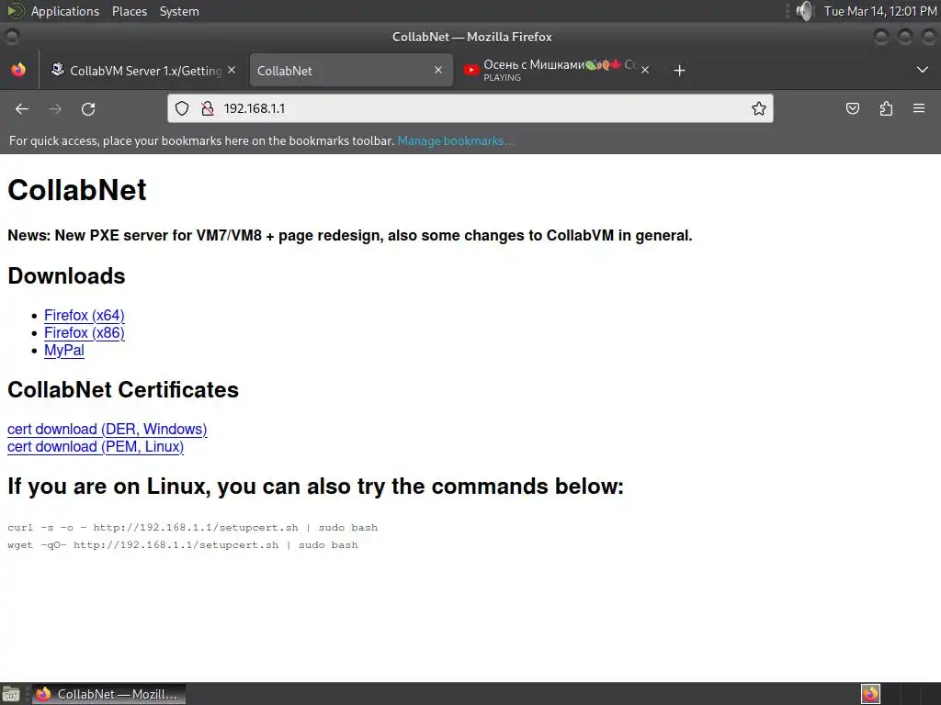
Task: Click the volume speaker icon in panel
Action: pyautogui.click(x=804, y=11)
